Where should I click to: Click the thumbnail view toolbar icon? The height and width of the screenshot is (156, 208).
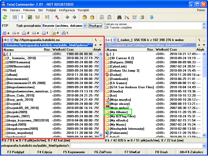[x=30, y=17]
